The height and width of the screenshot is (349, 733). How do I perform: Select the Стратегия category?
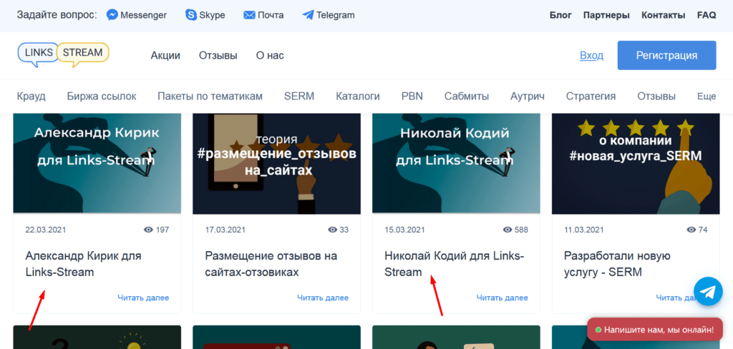[x=591, y=97]
